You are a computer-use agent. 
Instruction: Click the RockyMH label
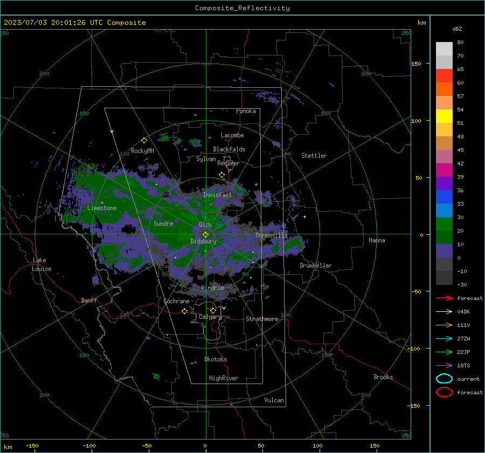coord(142,151)
